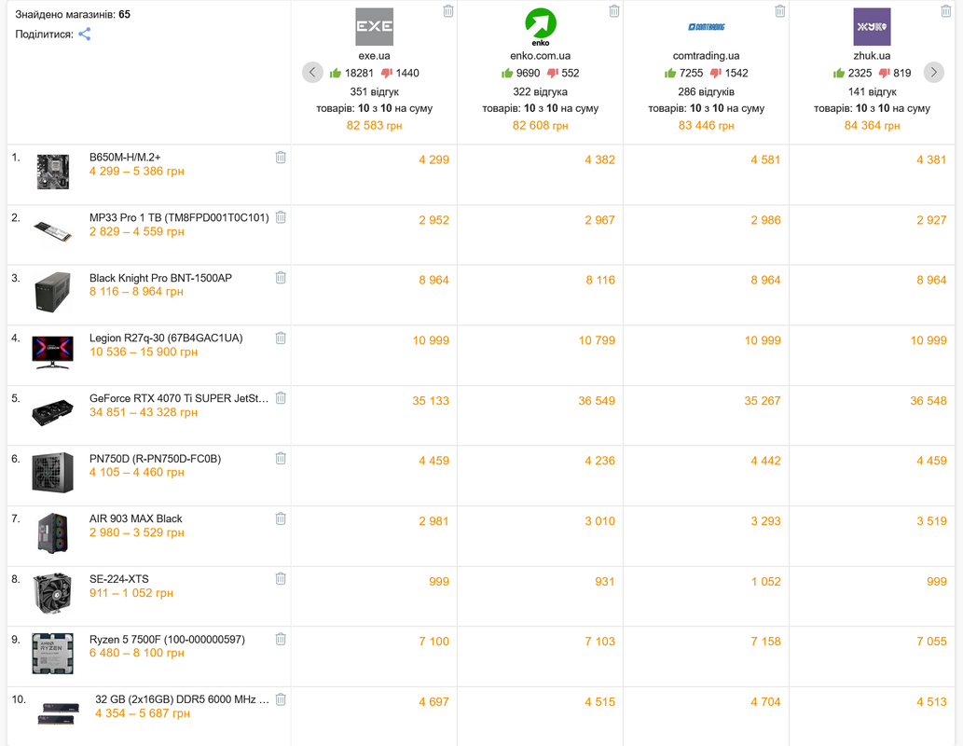This screenshot has width=963, height=746.
Task: Open Legion R27q-30 product link
Action: pyautogui.click(x=166, y=338)
